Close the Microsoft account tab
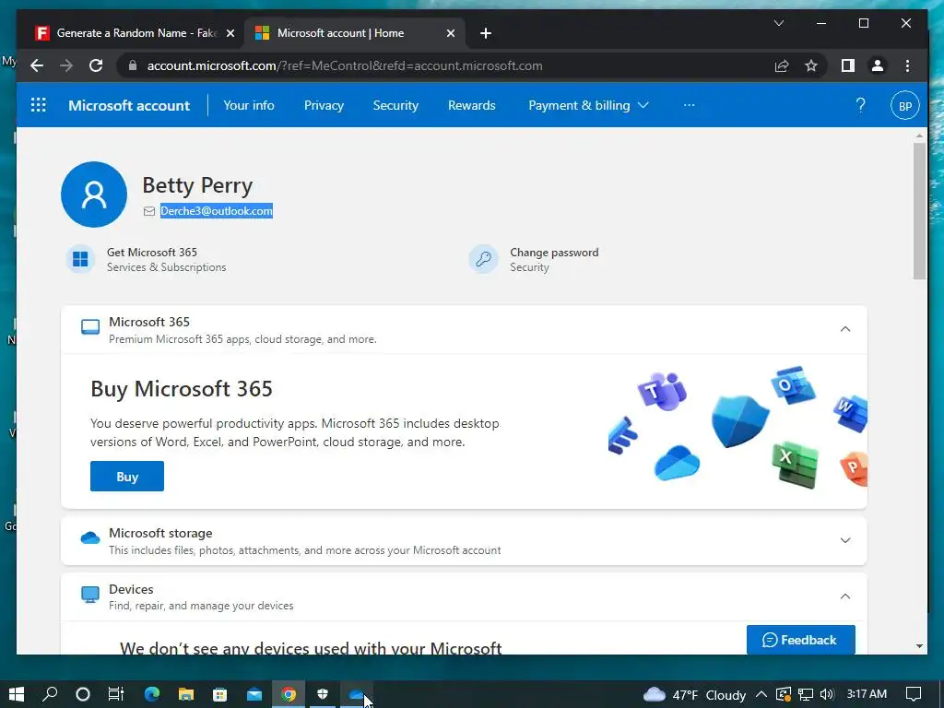Image resolution: width=944 pixels, height=708 pixels. click(x=450, y=33)
